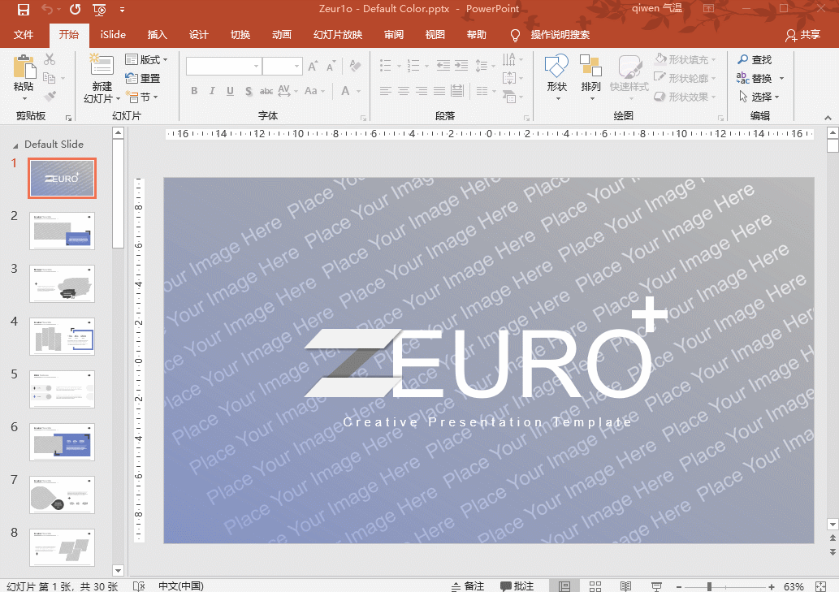Toggle Normal view button in status bar
Viewport: 839px width, 592px height.
tap(564, 586)
